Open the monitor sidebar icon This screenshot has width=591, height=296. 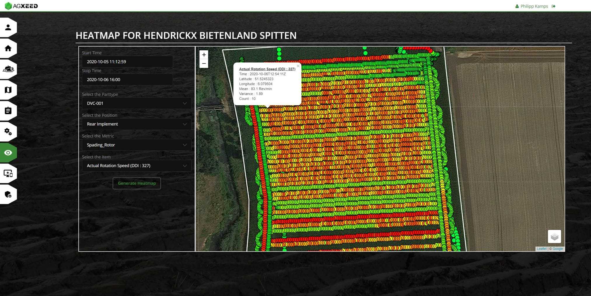click(x=8, y=173)
